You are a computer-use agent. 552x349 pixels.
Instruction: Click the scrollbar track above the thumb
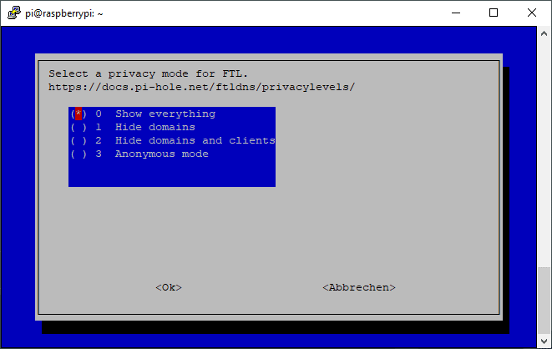[544, 154]
